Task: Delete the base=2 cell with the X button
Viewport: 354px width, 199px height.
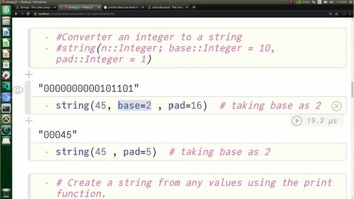Action: (x=336, y=106)
